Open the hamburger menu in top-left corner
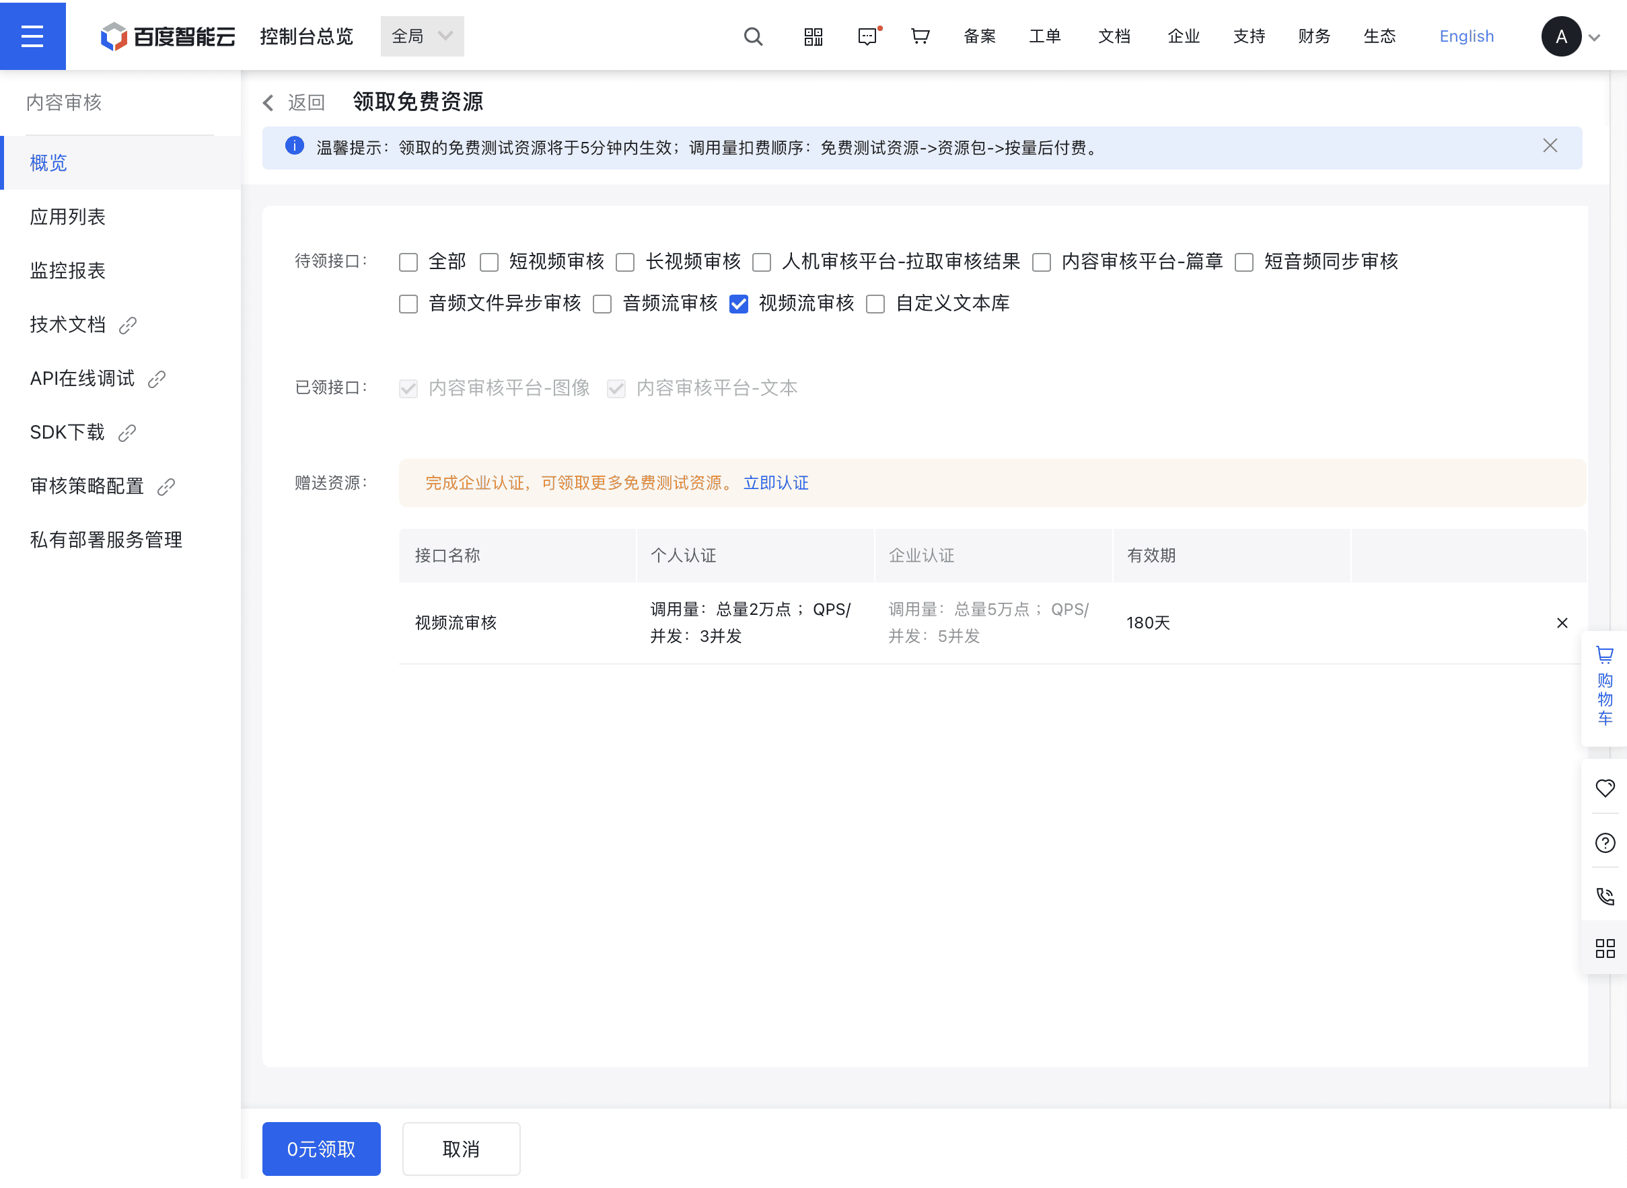The height and width of the screenshot is (1188, 1627). pos(32,35)
